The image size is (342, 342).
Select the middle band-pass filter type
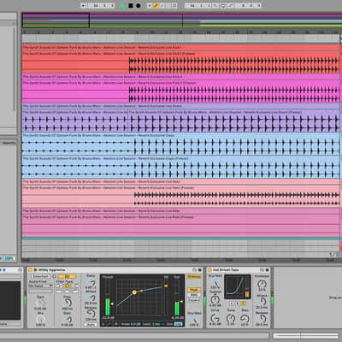pos(68,286)
